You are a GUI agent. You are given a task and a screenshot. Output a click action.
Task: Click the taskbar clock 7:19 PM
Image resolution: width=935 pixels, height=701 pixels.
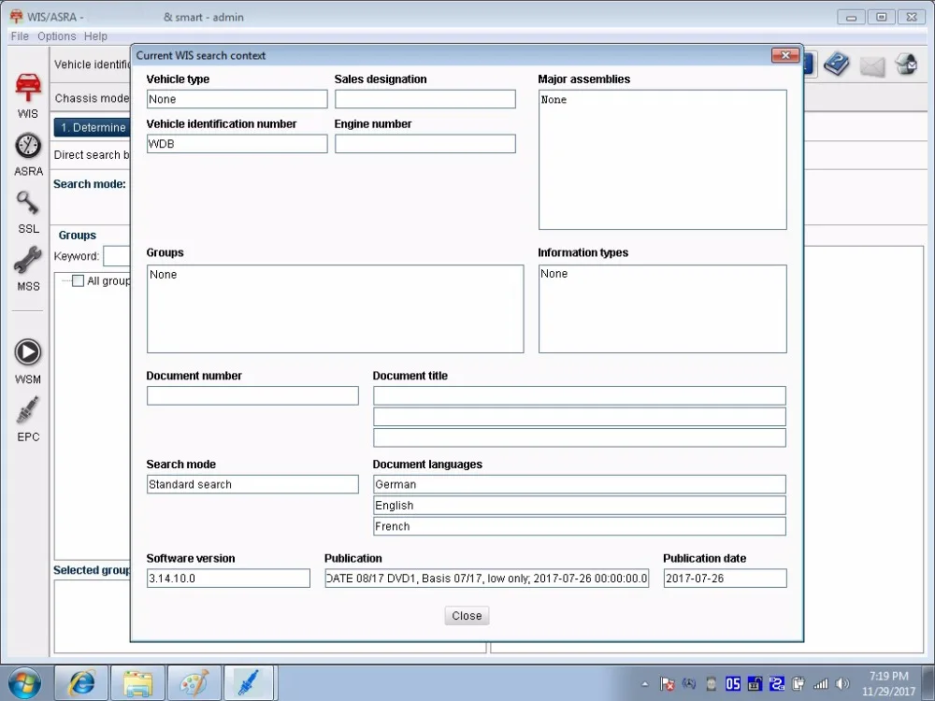pyautogui.click(x=888, y=684)
